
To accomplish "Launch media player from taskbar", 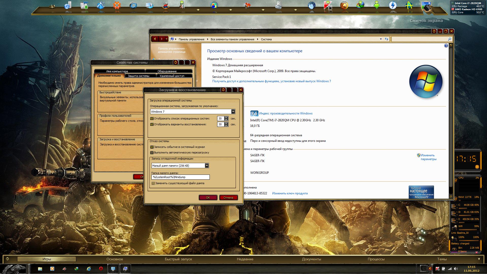I will 52,269.
